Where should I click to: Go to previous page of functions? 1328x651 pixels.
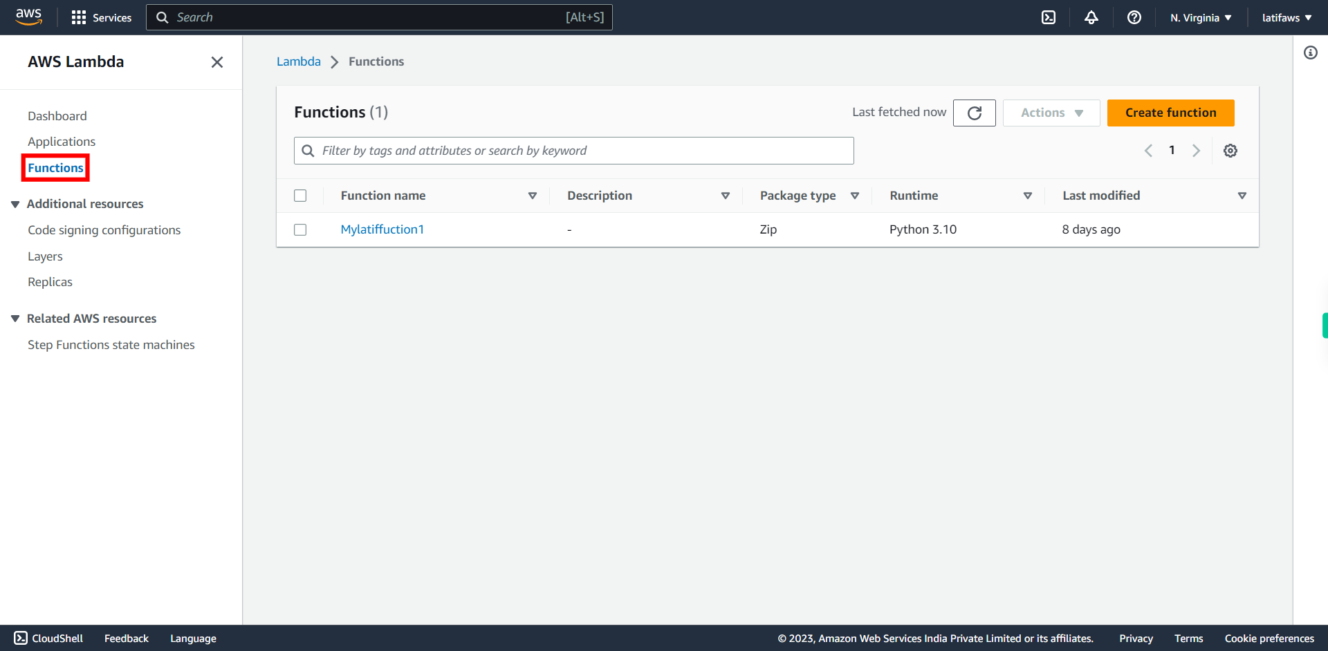(1148, 151)
